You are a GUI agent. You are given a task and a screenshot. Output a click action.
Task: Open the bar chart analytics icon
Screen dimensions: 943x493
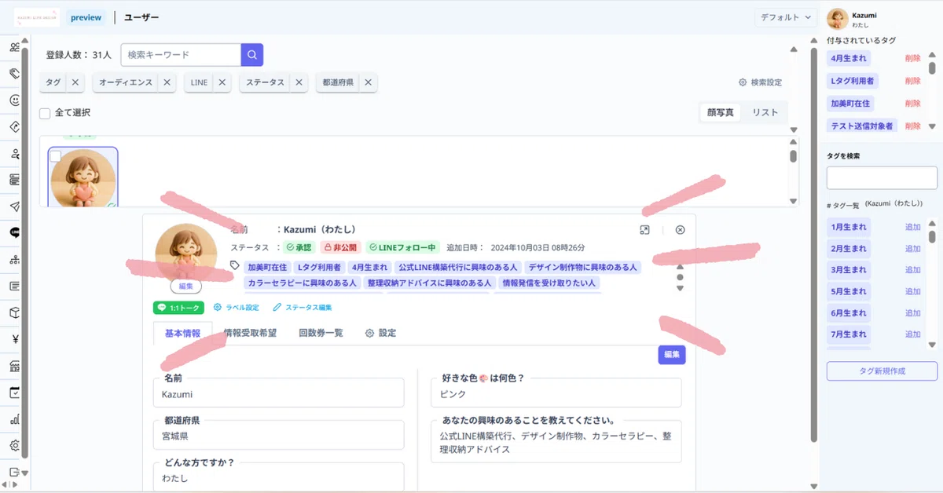coord(15,419)
